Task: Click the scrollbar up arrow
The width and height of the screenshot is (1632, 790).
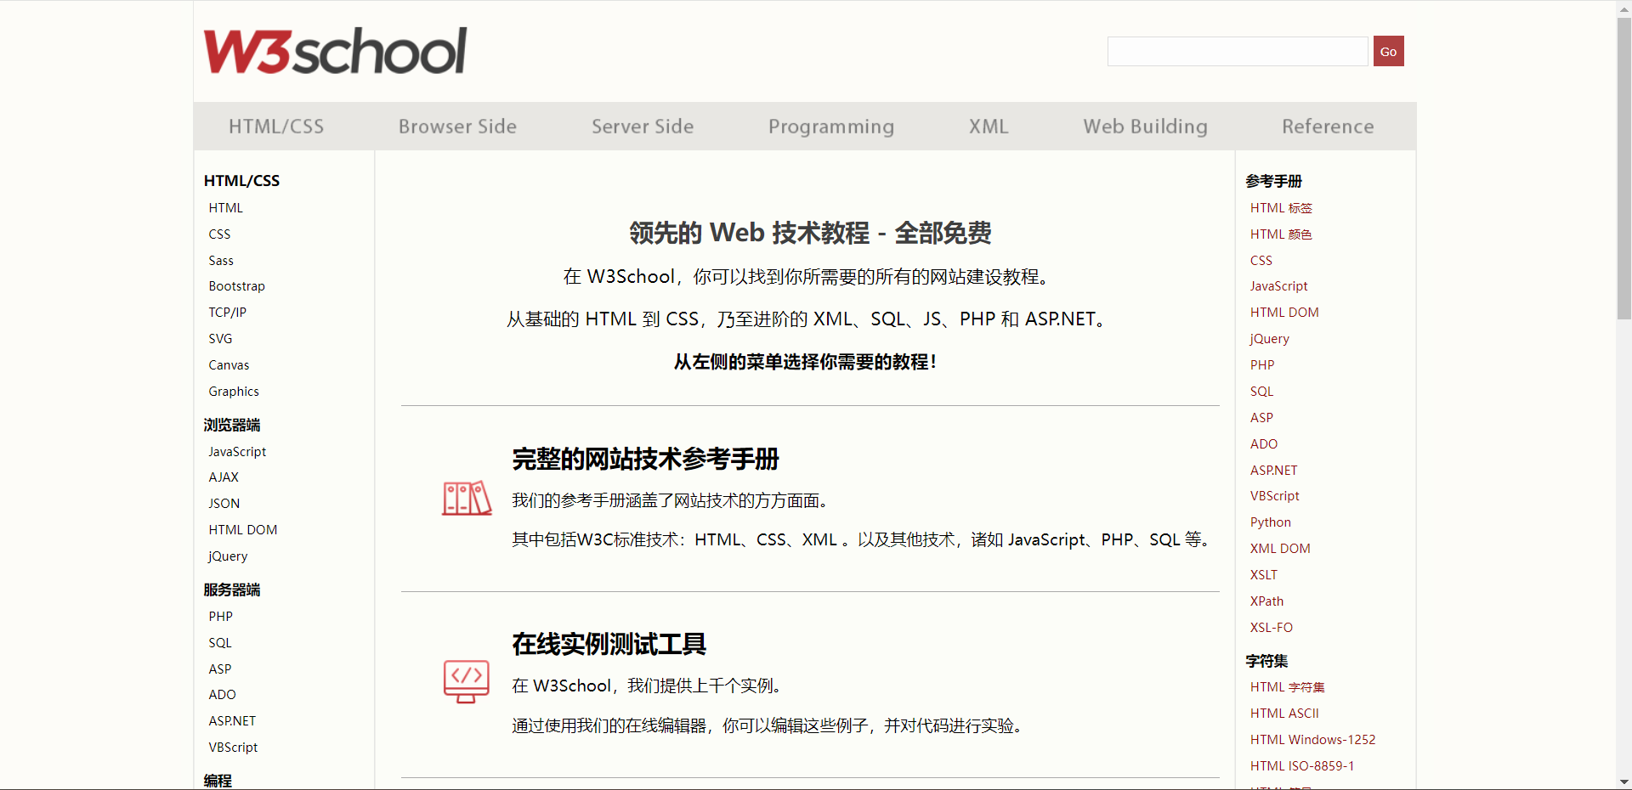Action: (1624, 8)
